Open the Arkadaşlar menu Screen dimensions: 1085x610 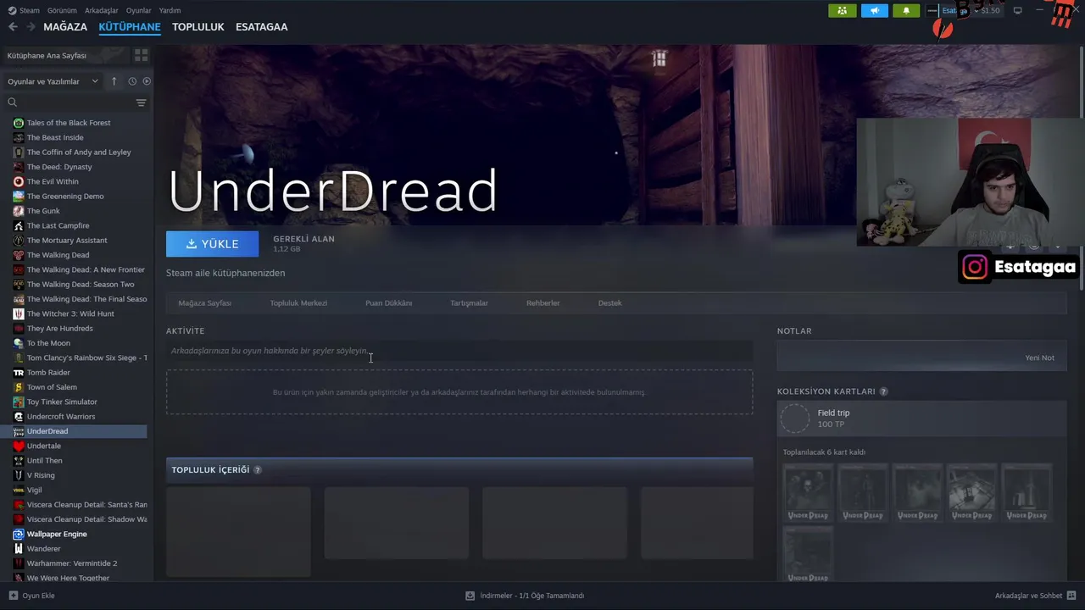(102, 10)
